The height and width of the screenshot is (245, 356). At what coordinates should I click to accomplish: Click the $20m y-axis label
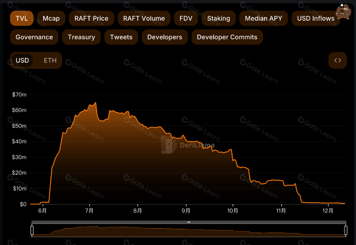[19, 173]
